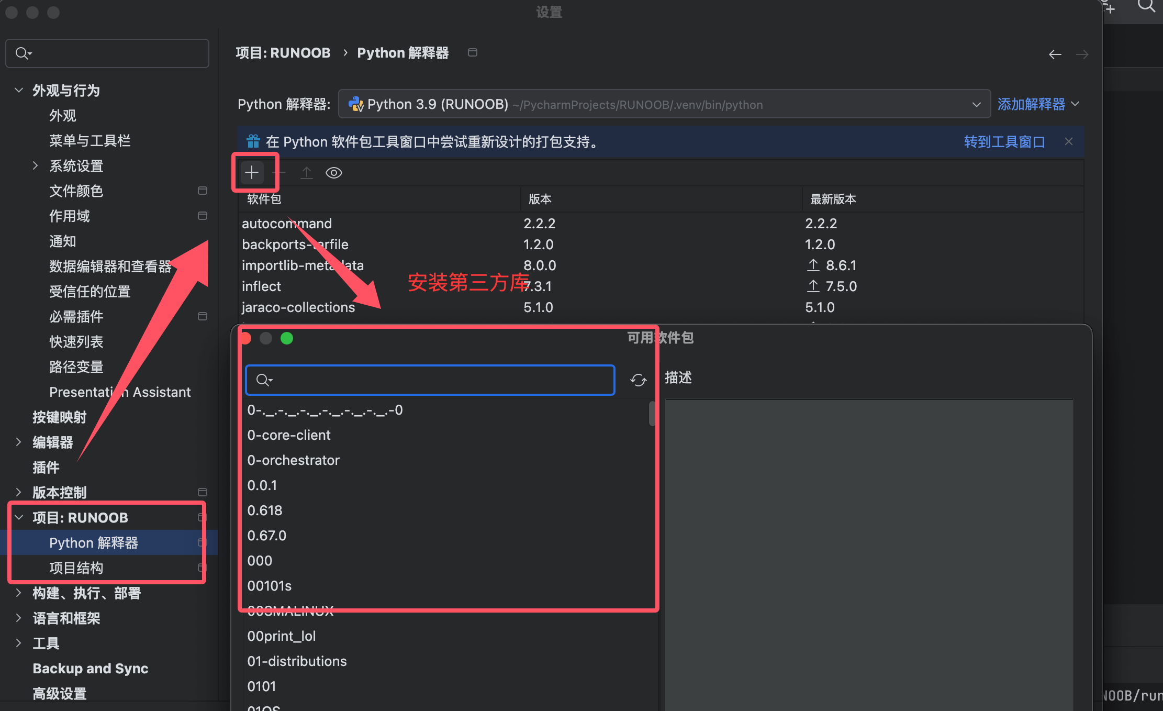Image resolution: width=1163 pixels, height=711 pixels.
Task: Click the upgrade package arrow icon
Action: click(x=307, y=172)
